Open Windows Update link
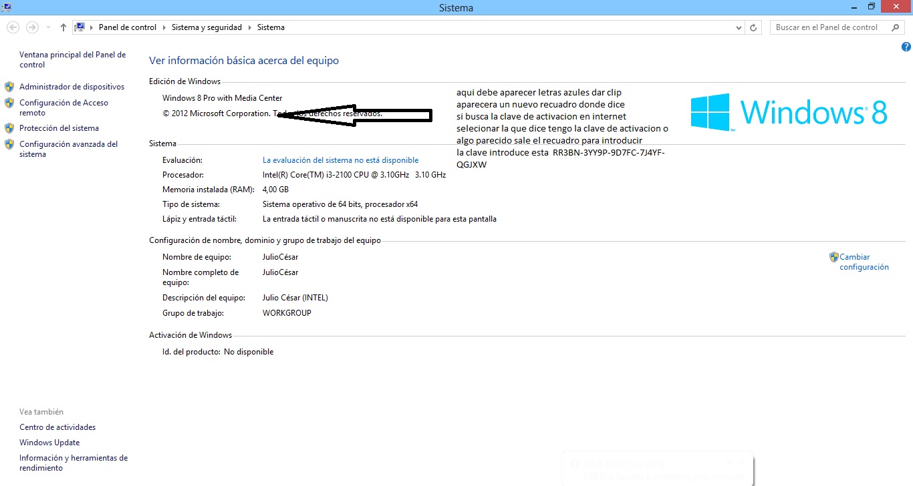913x486 pixels. tap(49, 443)
